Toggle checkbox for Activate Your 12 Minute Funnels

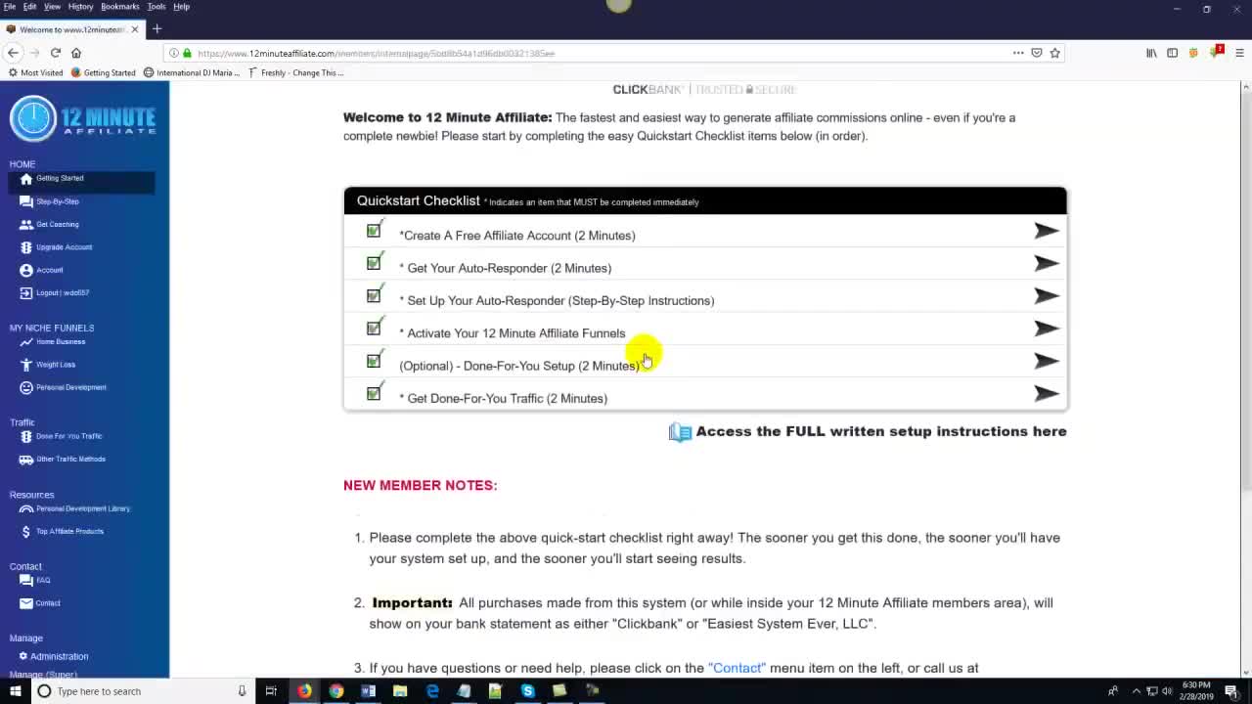[374, 329]
